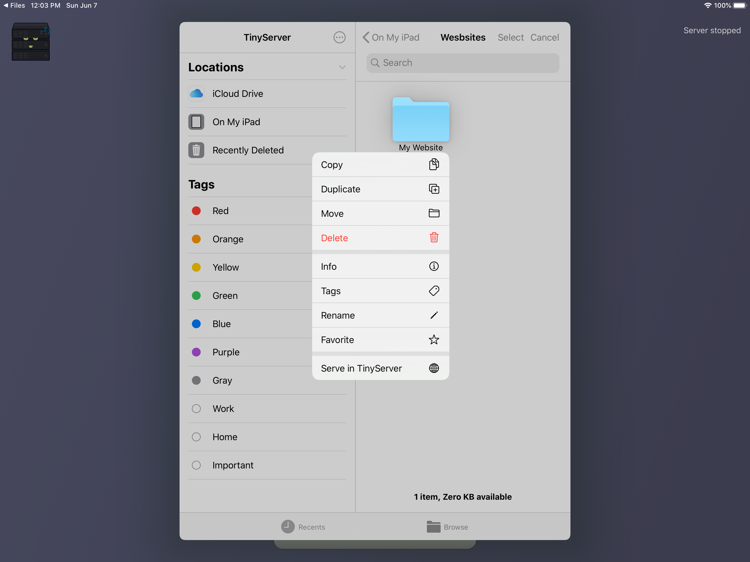Image resolution: width=750 pixels, height=562 pixels.
Task: Click the tag icon in context menu
Action: tap(434, 291)
